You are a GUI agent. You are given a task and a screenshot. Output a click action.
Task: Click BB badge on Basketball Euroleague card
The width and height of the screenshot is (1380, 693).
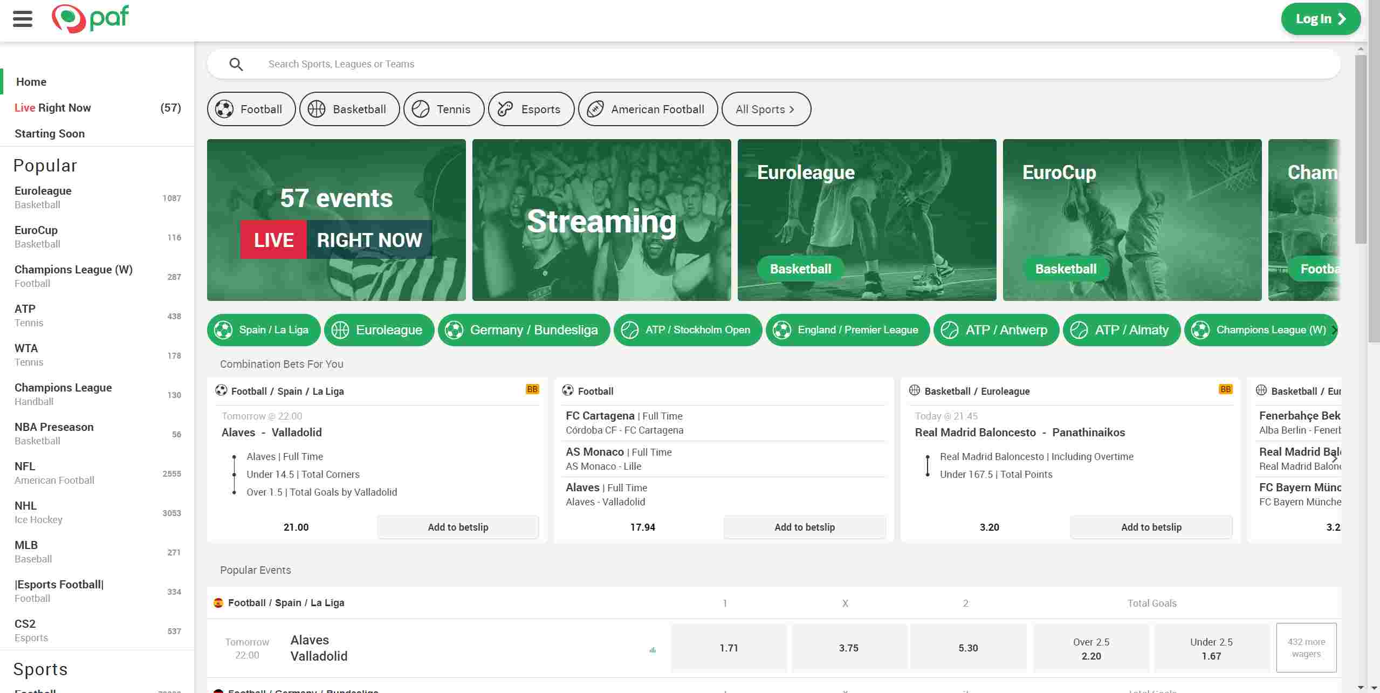pyautogui.click(x=1225, y=389)
